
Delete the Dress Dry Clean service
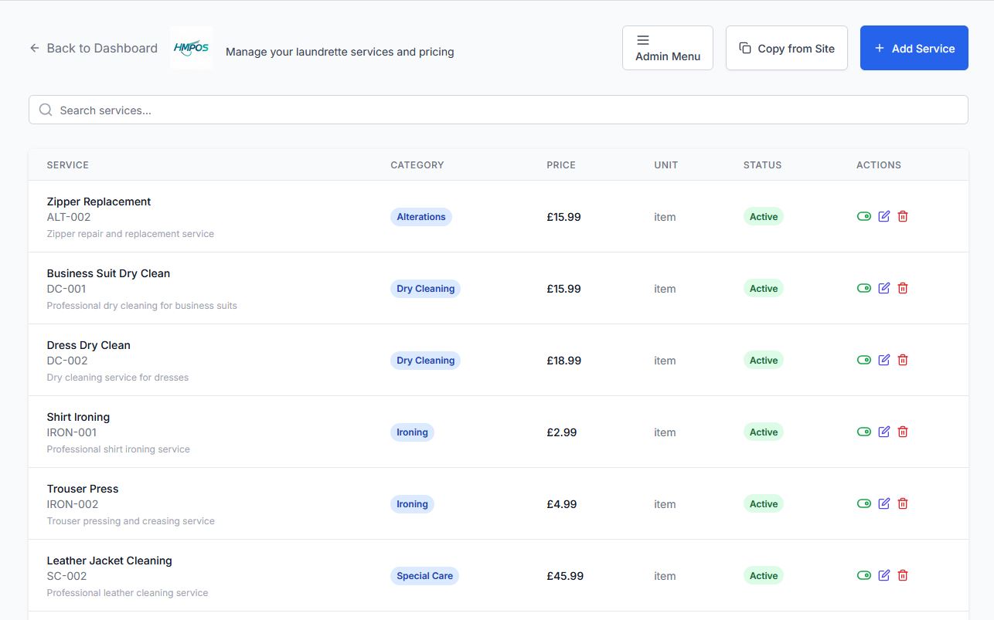(x=903, y=360)
